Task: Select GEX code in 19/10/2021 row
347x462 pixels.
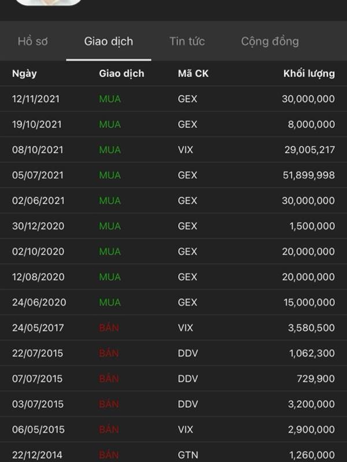Action: click(x=187, y=124)
